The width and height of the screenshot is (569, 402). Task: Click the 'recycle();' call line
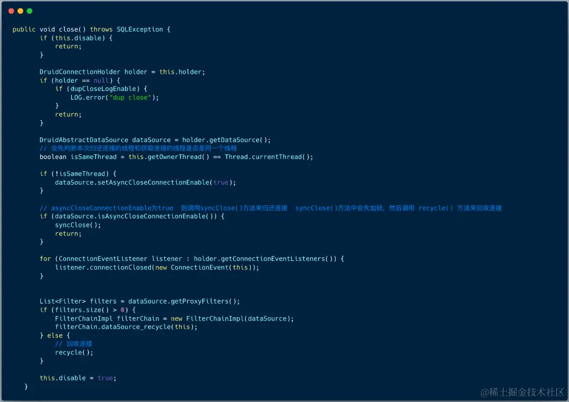click(x=74, y=353)
